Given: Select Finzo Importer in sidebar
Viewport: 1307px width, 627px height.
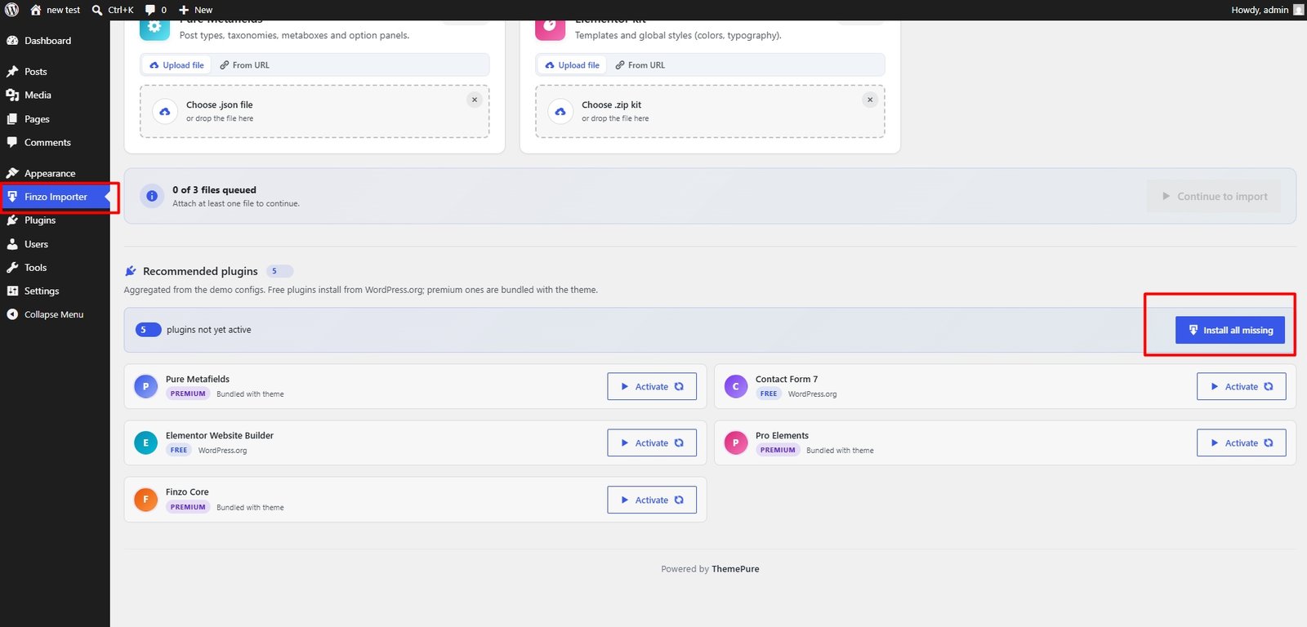Looking at the screenshot, I should click(56, 197).
